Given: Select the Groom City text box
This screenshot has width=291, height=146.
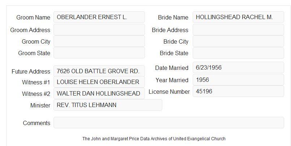Looking at the screenshot, I should (99, 41).
